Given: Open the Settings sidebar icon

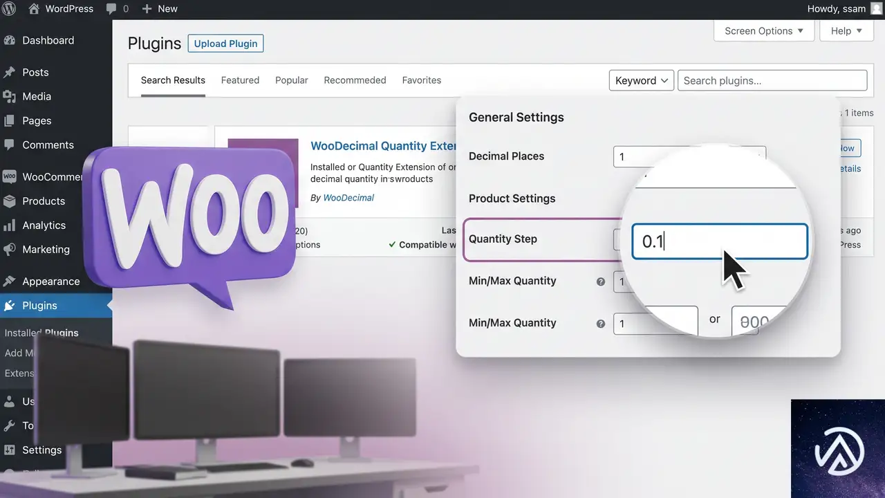Looking at the screenshot, I should (x=10, y=450).
